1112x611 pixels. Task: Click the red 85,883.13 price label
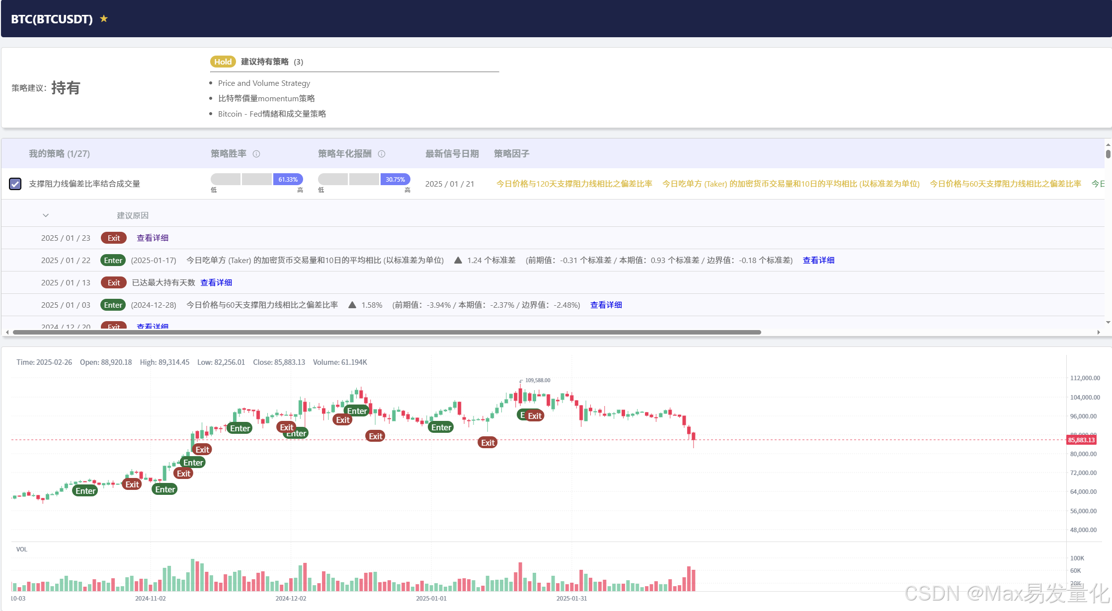point(1081,440)
